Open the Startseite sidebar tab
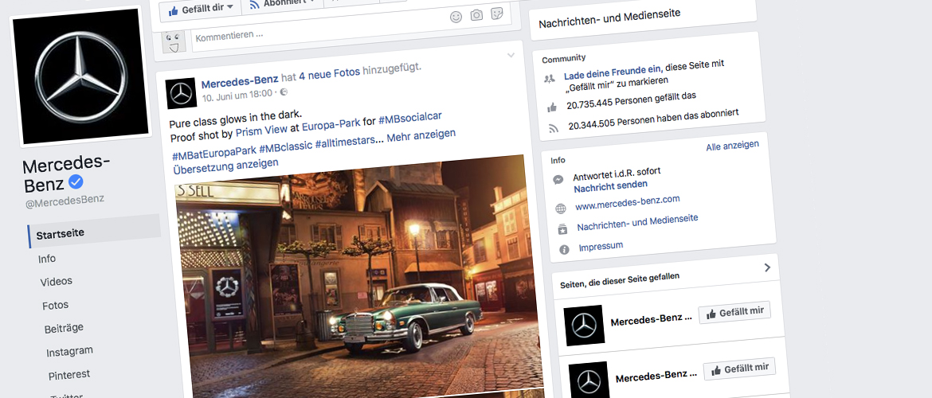The image size is (932, 398). point(94,232)
